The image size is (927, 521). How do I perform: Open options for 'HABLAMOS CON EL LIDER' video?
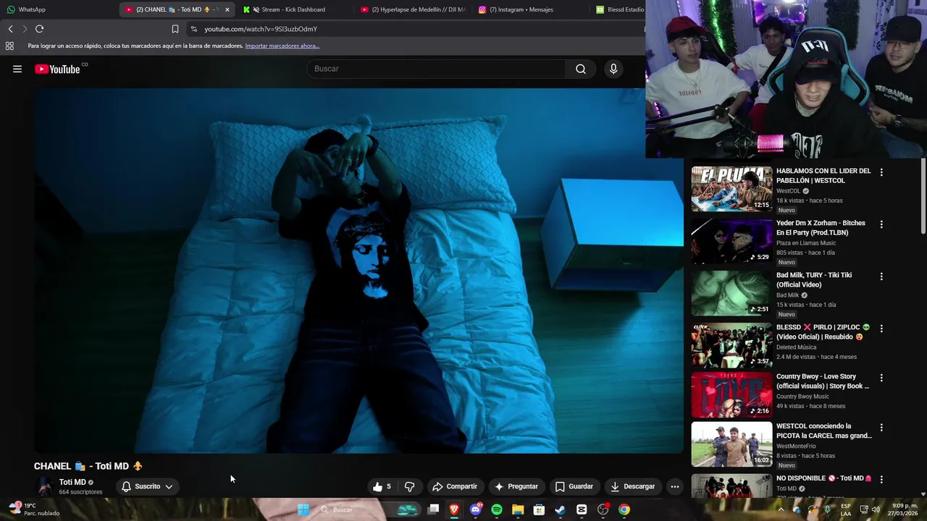881,172
